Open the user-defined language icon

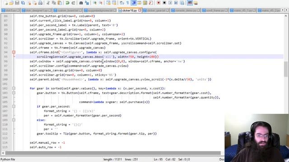139,3
